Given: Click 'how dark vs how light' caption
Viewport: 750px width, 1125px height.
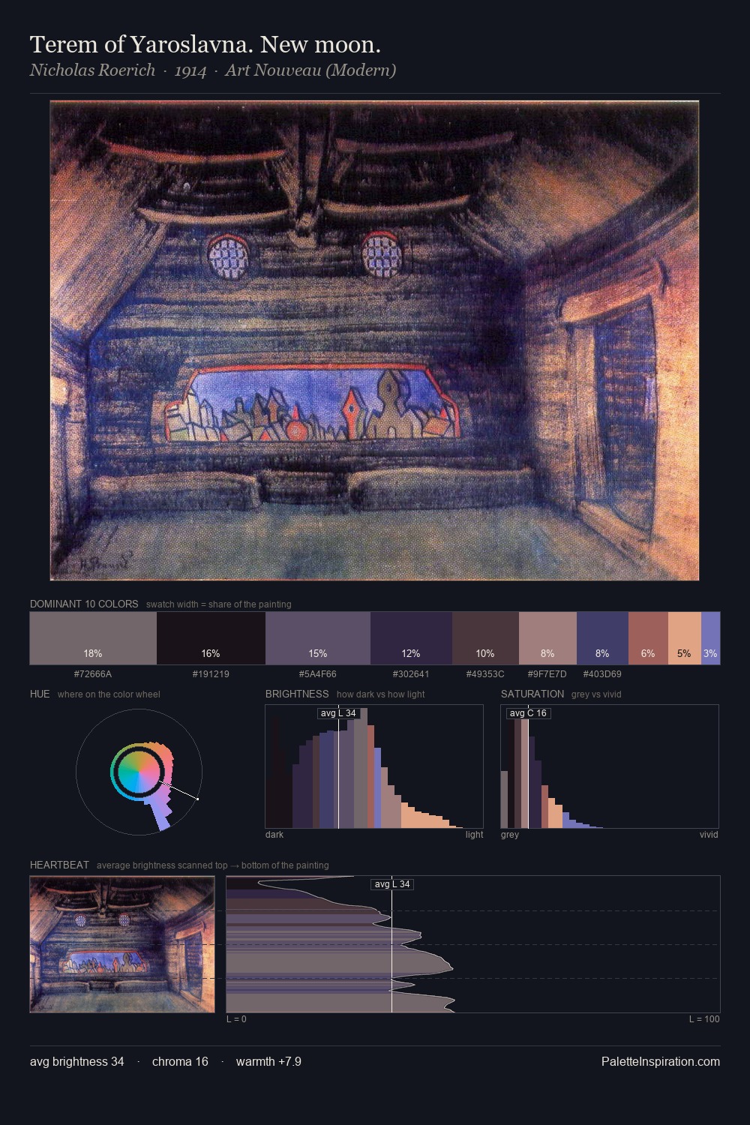Looking at the screenshot, I should (380, 694).
